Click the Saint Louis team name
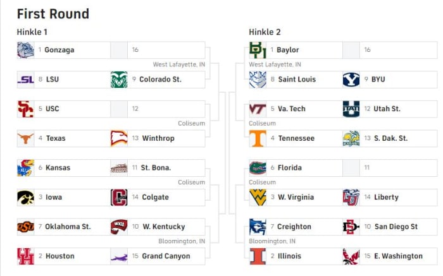 click(x=297, y=80)
